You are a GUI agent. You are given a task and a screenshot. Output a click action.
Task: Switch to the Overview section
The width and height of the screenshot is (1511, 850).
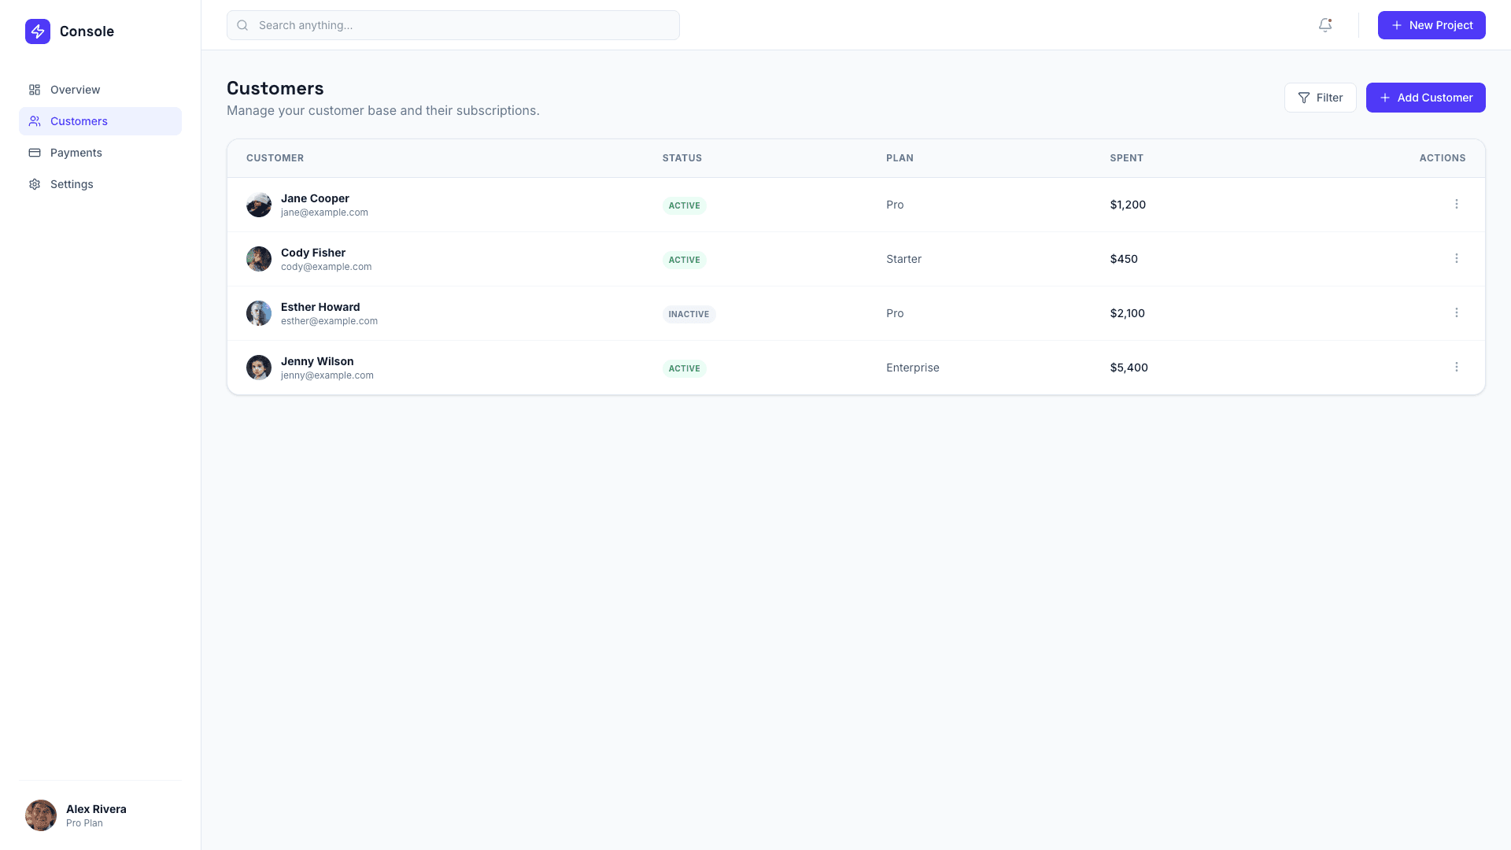[75, 90]
